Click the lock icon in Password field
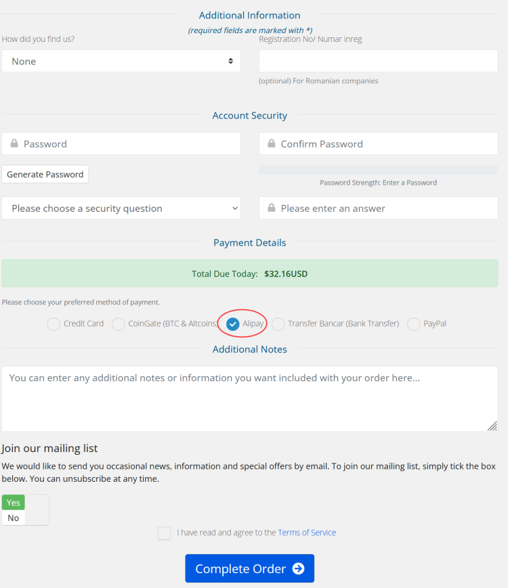Screen dimensions: 508x588 click(14, 143)
